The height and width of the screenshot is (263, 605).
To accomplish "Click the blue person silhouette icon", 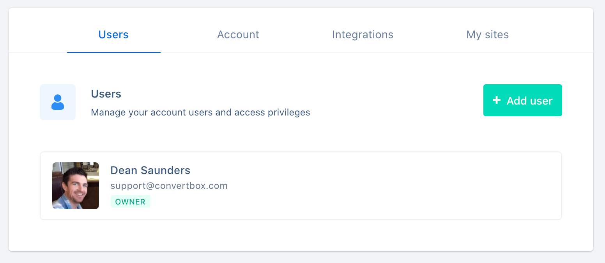I will pos(58,102).
